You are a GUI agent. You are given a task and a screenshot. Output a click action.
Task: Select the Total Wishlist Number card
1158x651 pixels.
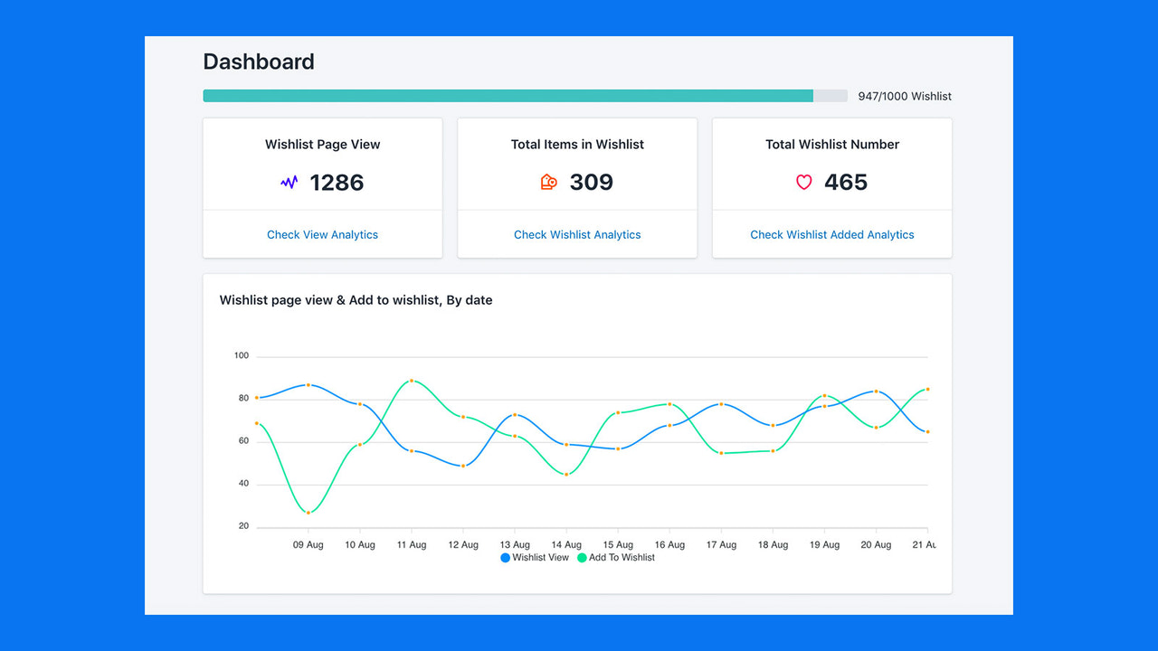tap(831, 163)
